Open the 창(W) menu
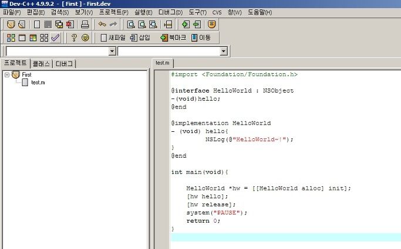The height and width of the screenshot is (249, 401). pyautogui.click(x=235, y=12)
